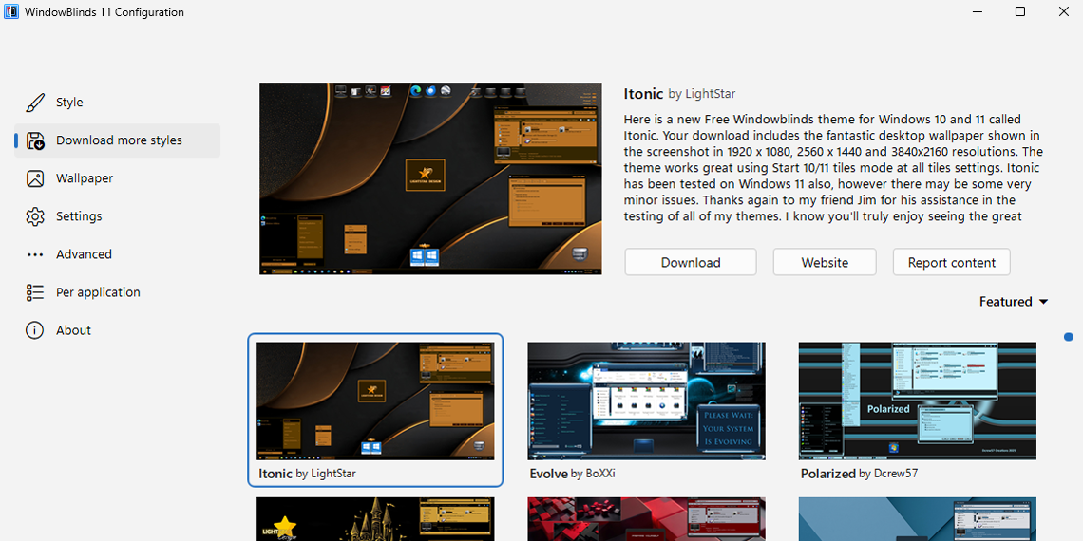The height and width of the screenshot is (541, 1083).
Task: Select the Itonic by LightStar thumbnail
Action: (x=376, y=401)
